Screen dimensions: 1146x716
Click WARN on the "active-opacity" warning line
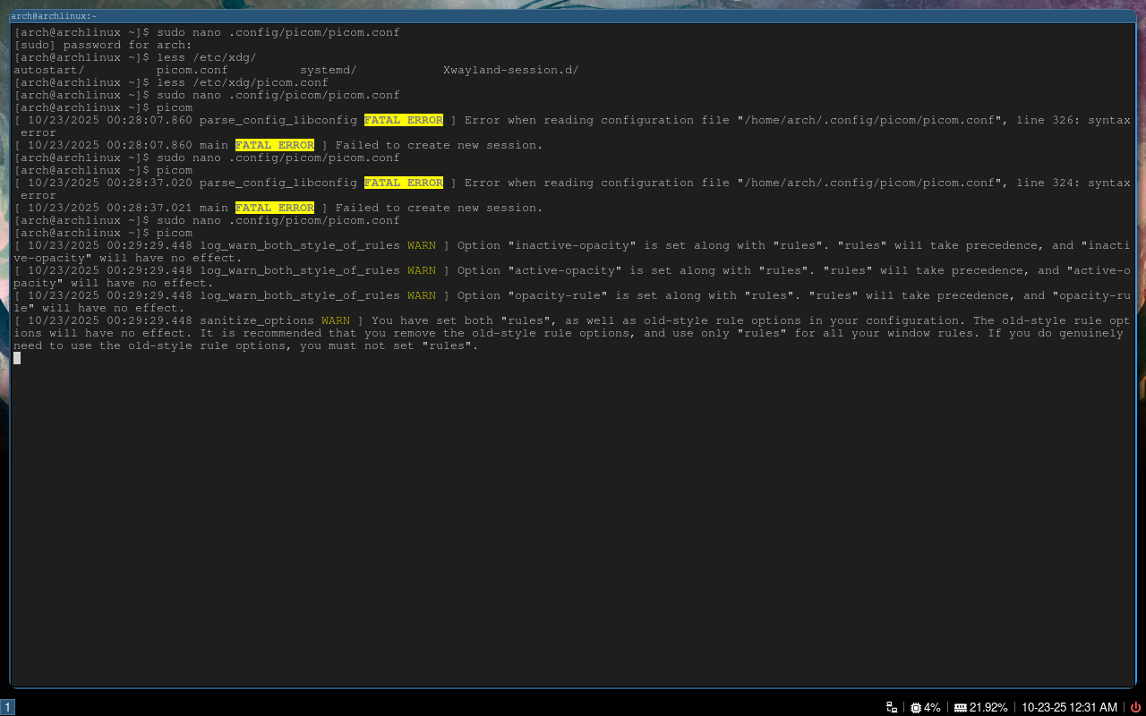tap(422, 270)
